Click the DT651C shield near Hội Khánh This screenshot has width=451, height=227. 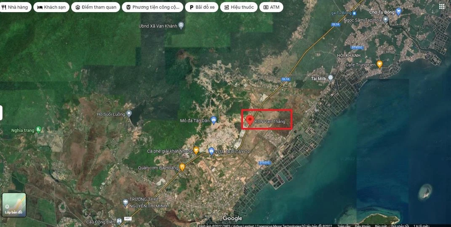357,48
